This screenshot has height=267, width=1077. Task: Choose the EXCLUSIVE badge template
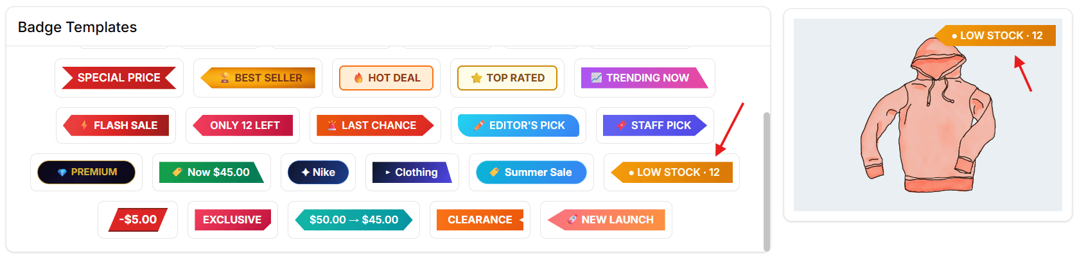click(x=232, y=220)
